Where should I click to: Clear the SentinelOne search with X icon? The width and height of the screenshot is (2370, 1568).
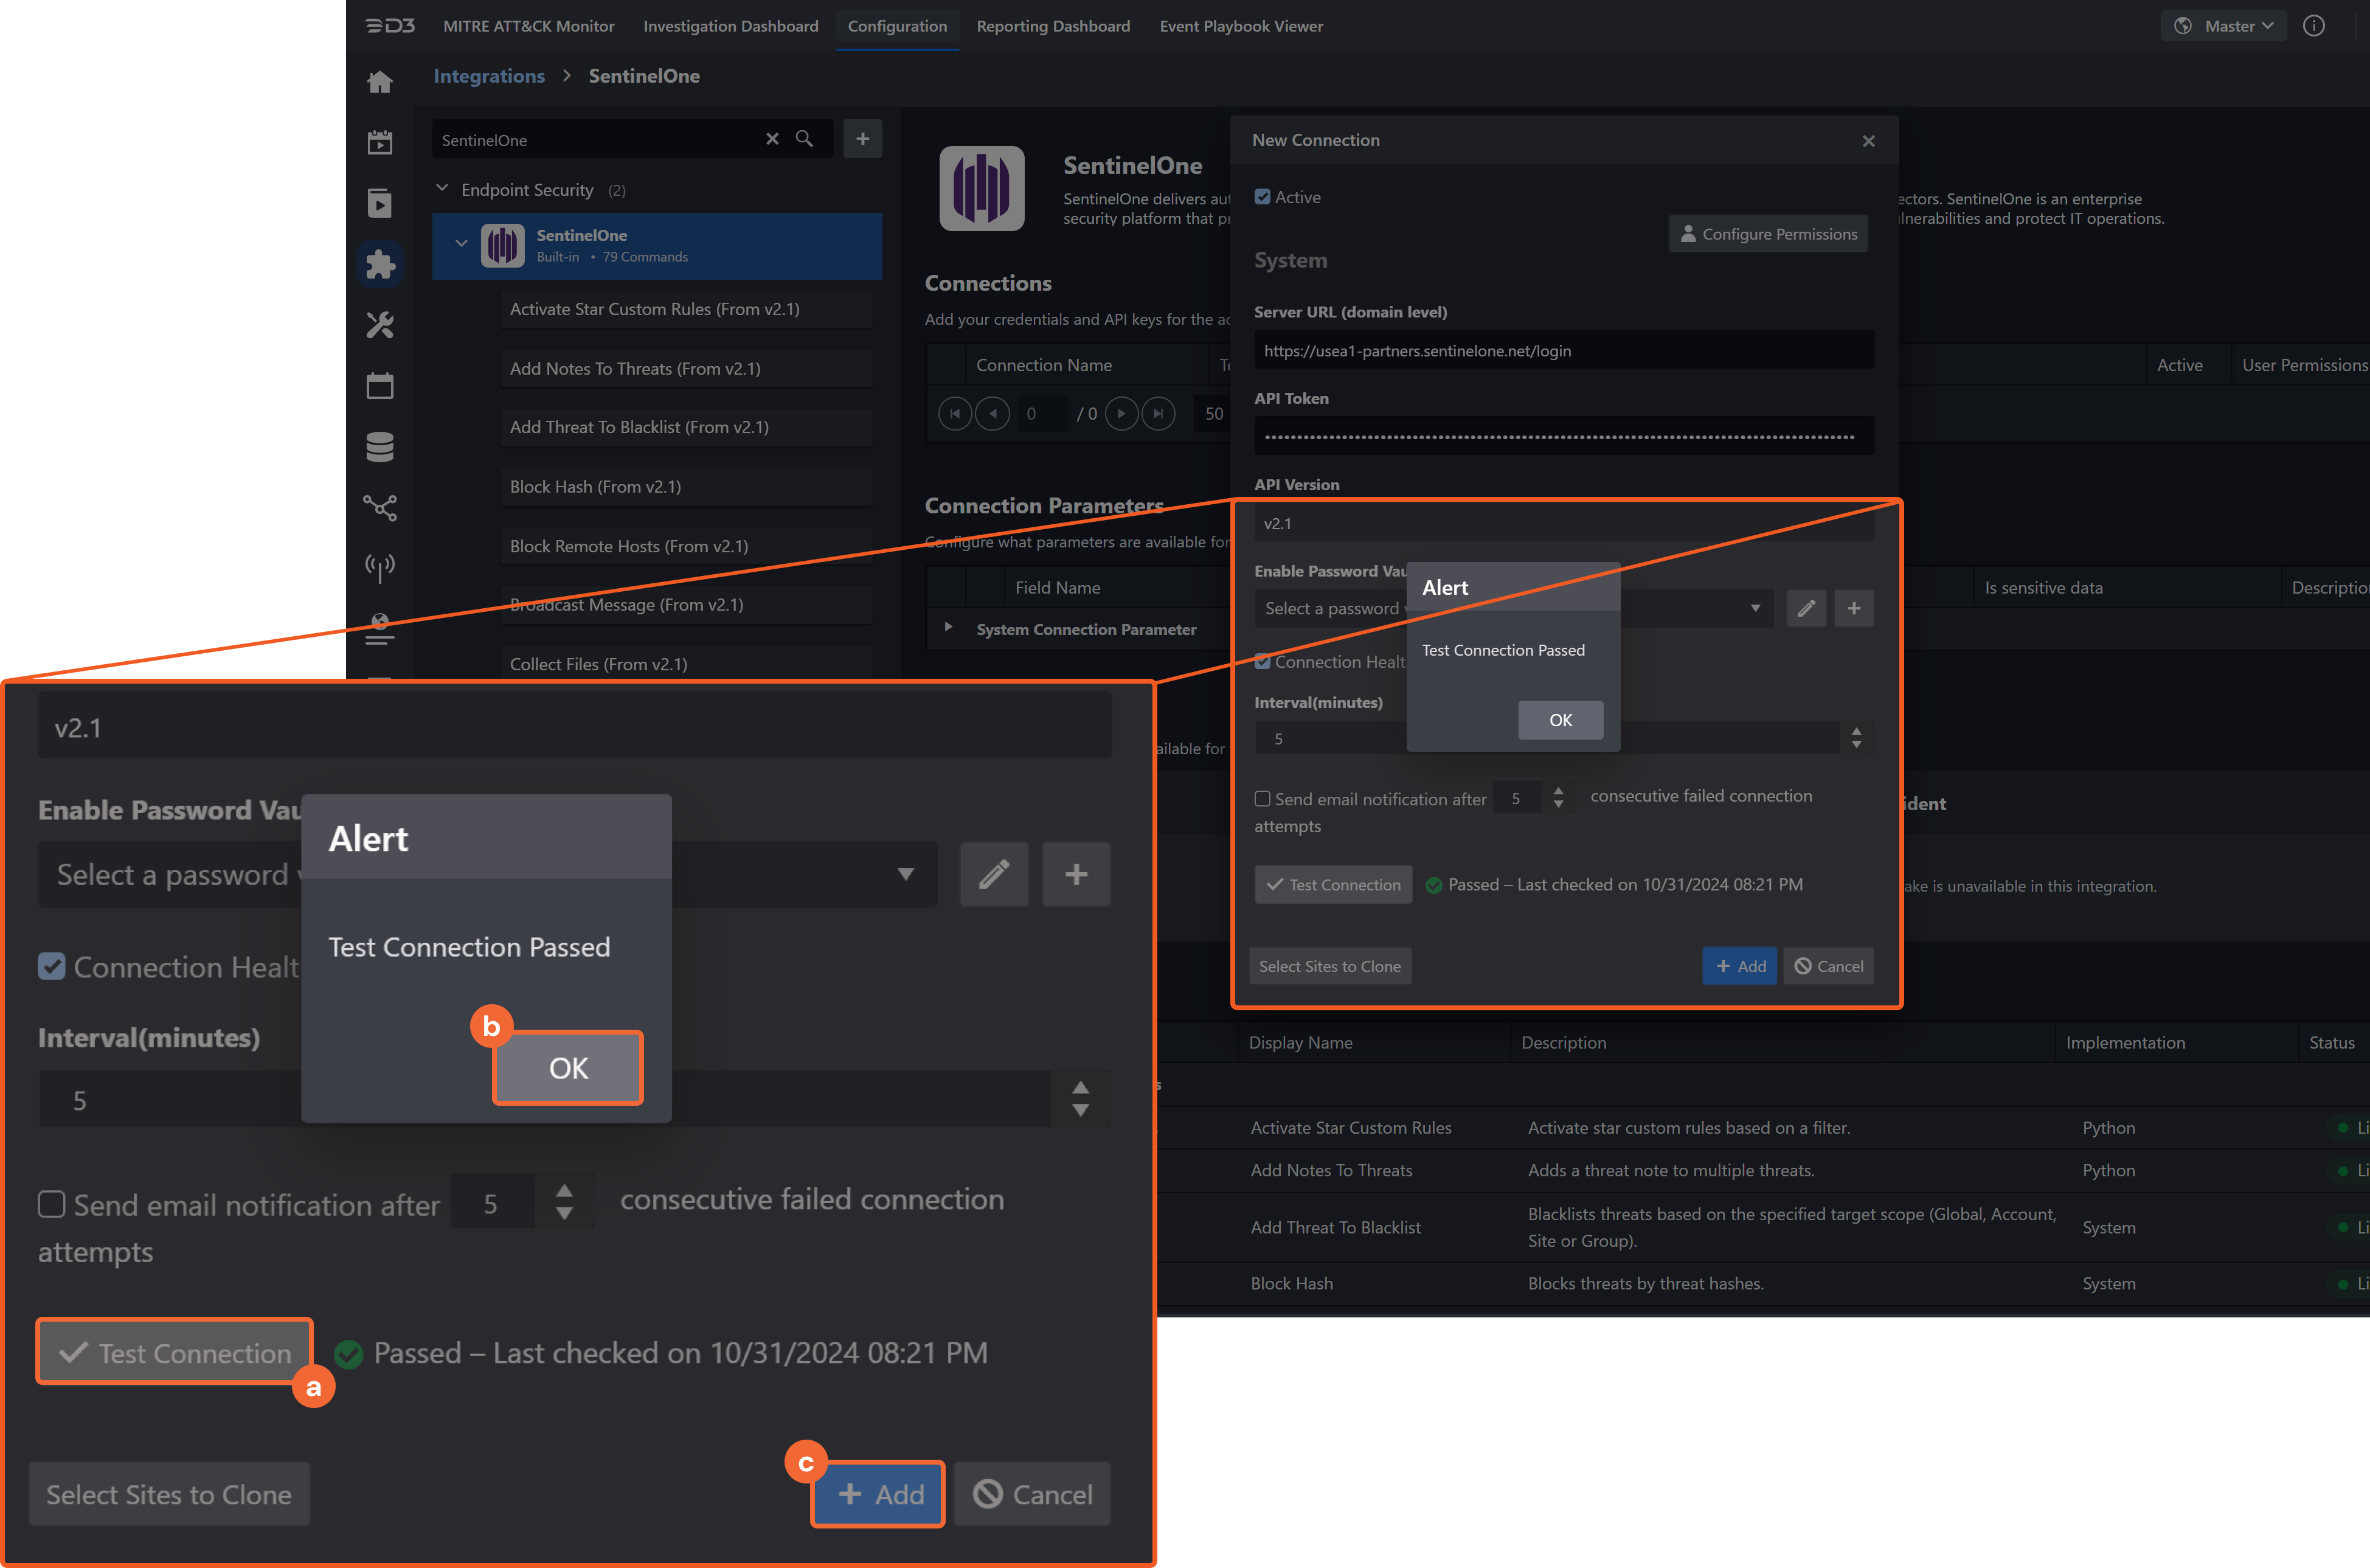coord(772,139)
